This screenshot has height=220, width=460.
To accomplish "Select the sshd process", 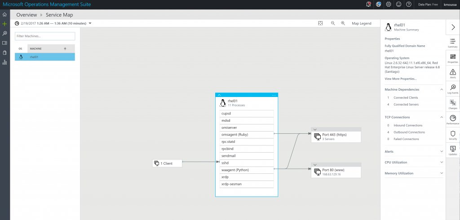I will pos(247,163).
